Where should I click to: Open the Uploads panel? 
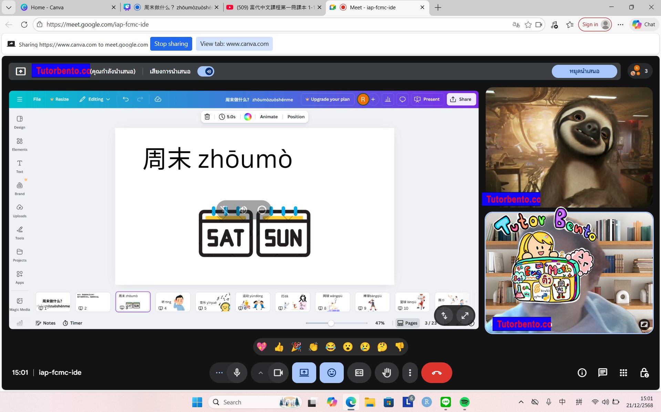(19, 210)
